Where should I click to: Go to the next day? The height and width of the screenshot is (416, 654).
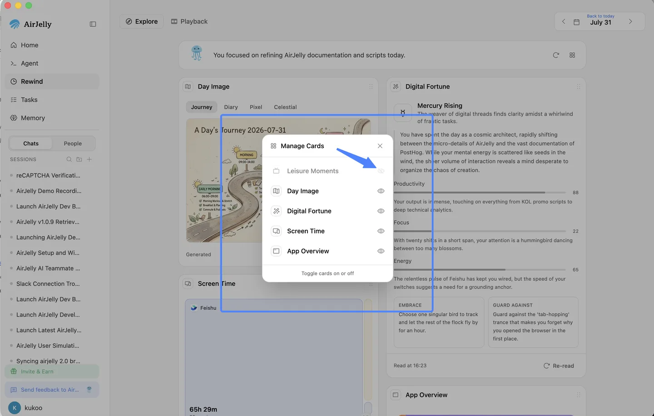(630, 21)
